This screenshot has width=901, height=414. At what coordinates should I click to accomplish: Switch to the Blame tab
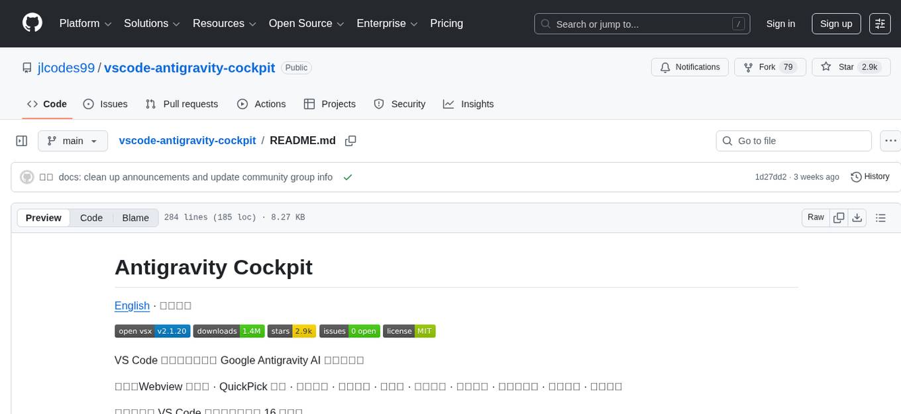click(x=135, y=218)
